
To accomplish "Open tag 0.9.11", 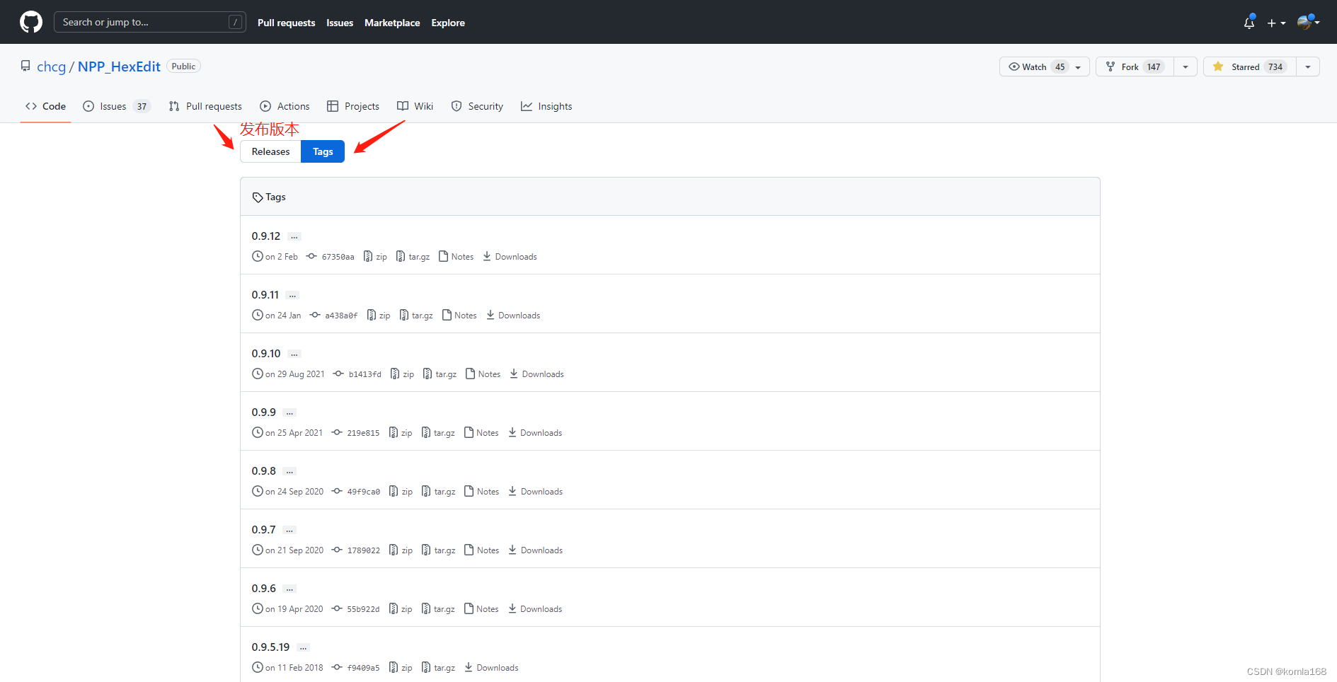I will click(x=265, y=294).
